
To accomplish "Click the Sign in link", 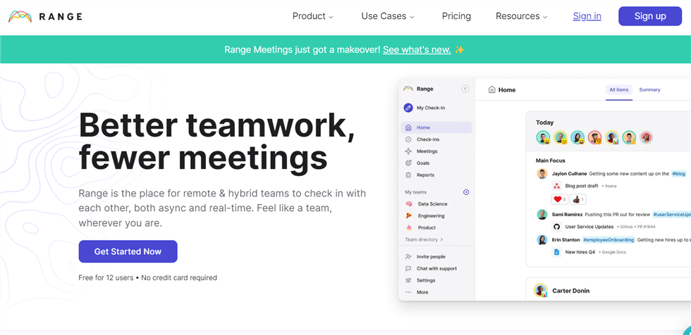I will (587, 16).
